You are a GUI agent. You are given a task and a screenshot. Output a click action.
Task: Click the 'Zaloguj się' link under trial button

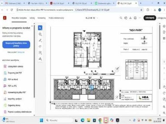(21, 52)
